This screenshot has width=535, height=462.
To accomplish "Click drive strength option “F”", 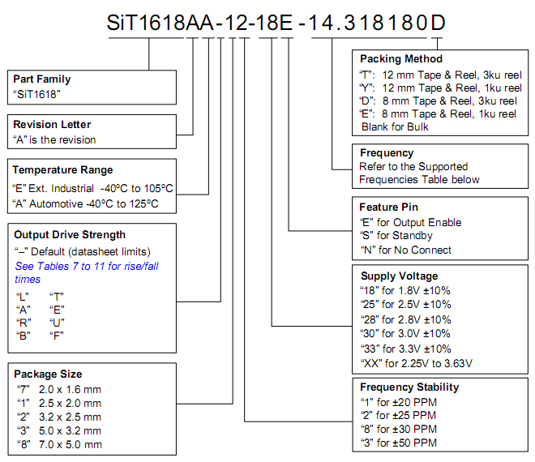I will [x=57, y=336].
